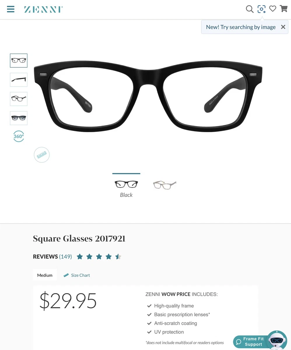This screenshot has width=291, height=350.
Task: Open the hamburger navigation menu
Action: coord(11,9)
